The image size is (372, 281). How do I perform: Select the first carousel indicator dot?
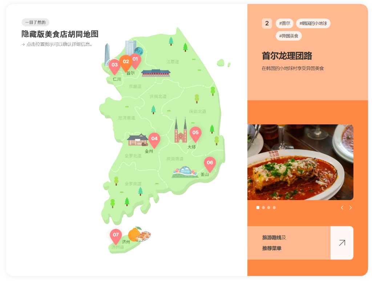click(x=258, y=208)
